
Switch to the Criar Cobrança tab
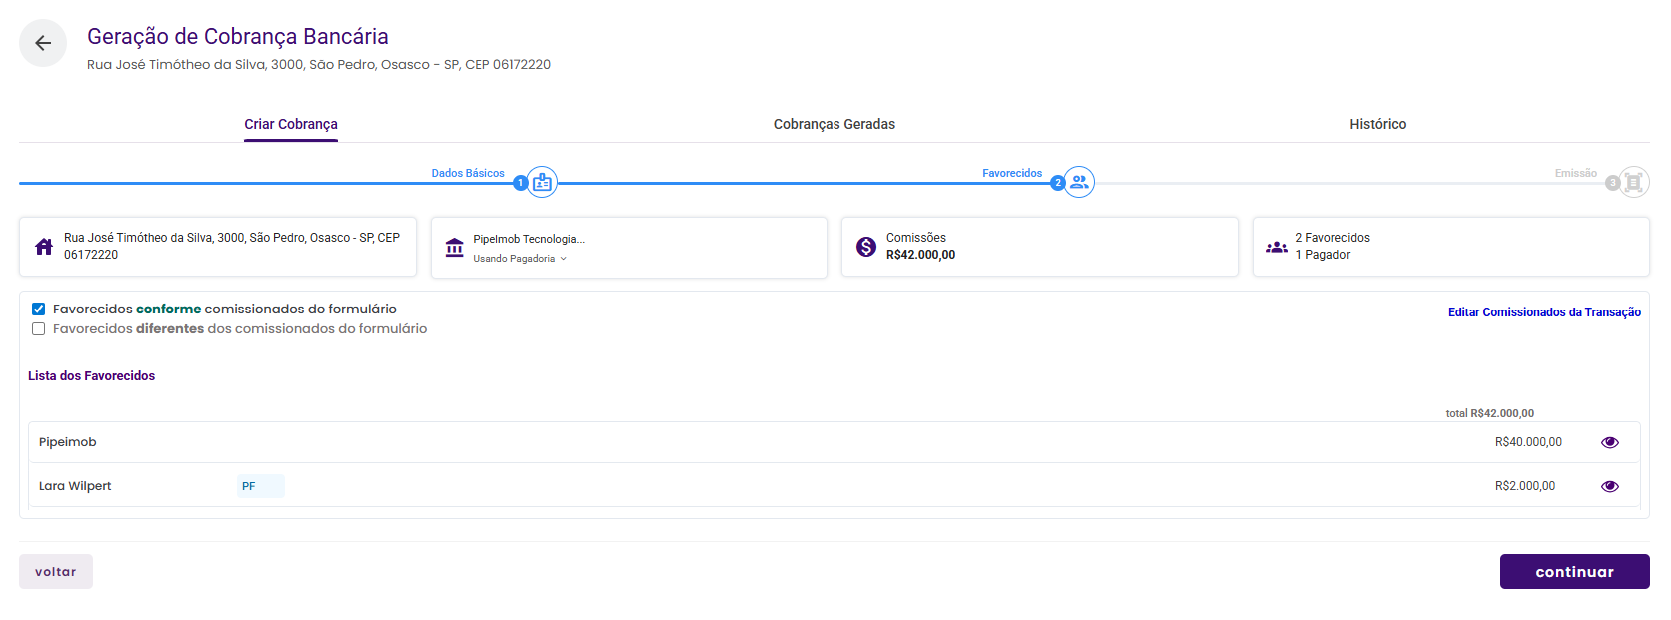coord(291,124)
